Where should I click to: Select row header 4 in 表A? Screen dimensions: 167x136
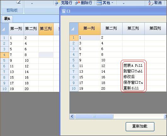(4, 55)
